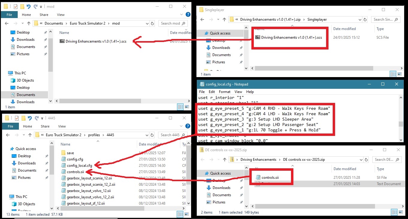Switch 4445 window to details view
This screenshot has height=219, width=408.
click(x=180, y=214)
